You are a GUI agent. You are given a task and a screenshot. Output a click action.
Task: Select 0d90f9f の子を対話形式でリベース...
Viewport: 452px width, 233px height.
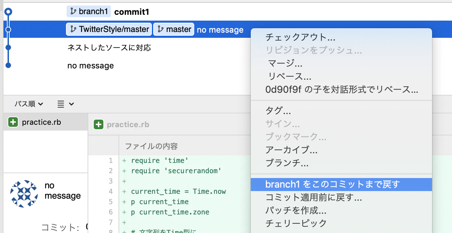pos(341,90)
